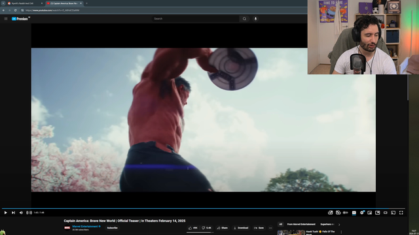Open the player settings gear
419x235 pixels.
(x=362, y=213)
